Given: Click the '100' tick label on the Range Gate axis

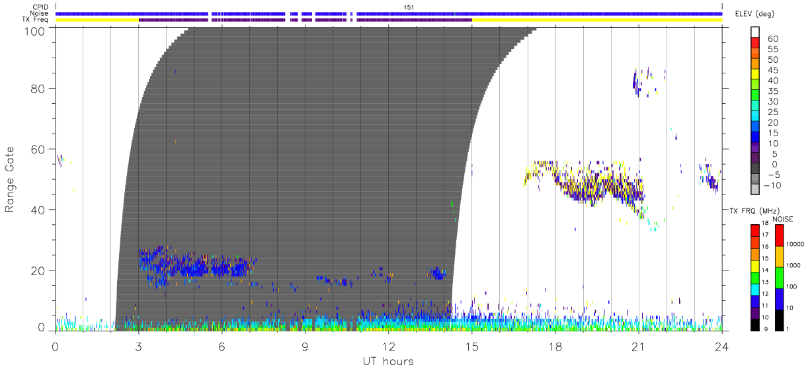Looking at the screenshot, I should point(35,31).
